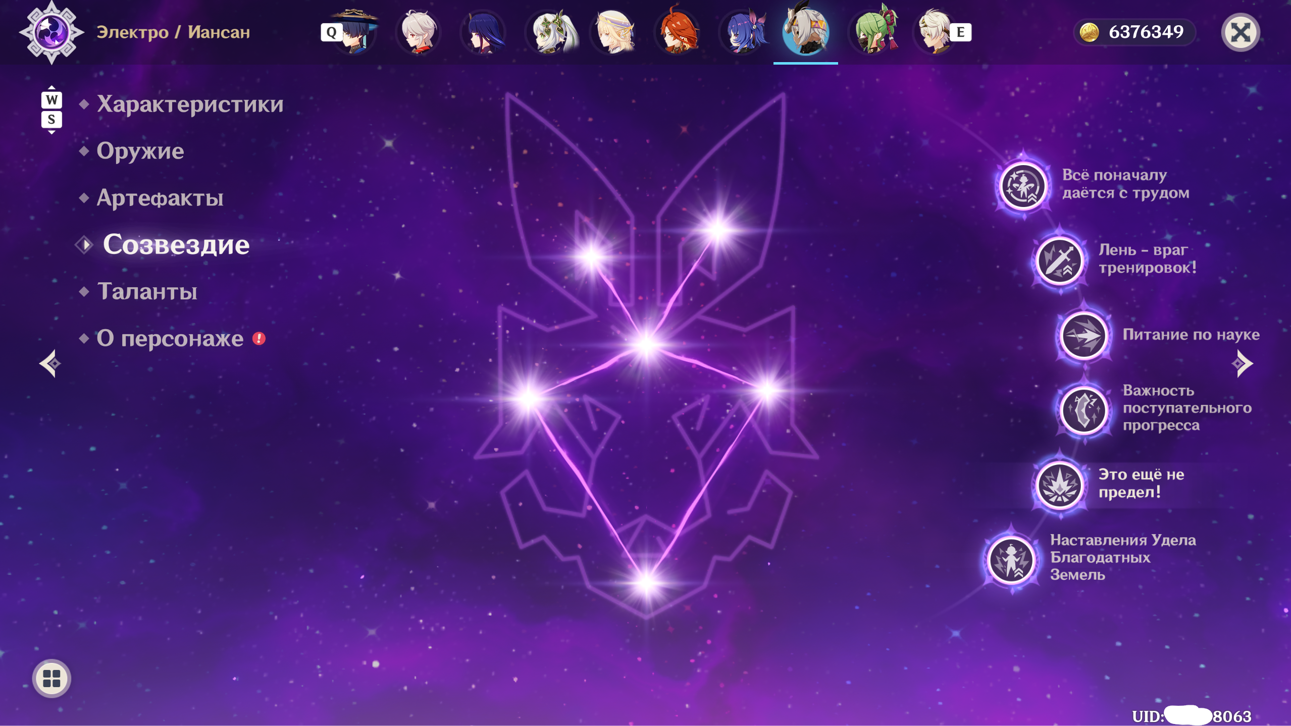
Task: Select the red-haired character portrait
Action: point(678,31)
